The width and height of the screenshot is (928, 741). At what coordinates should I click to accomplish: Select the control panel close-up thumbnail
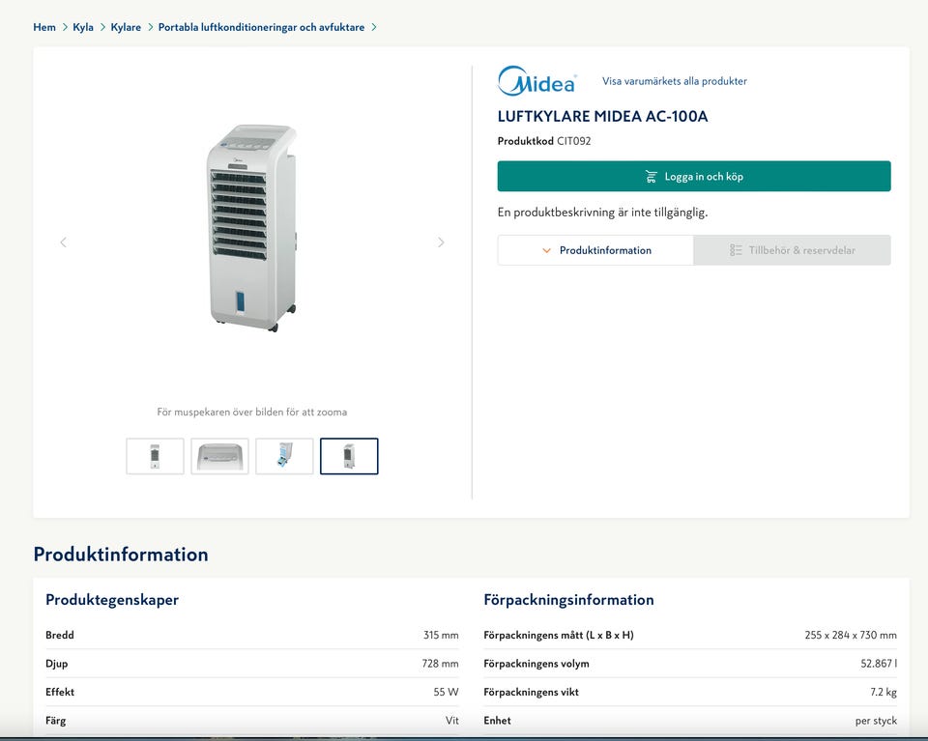pos(219,456)
